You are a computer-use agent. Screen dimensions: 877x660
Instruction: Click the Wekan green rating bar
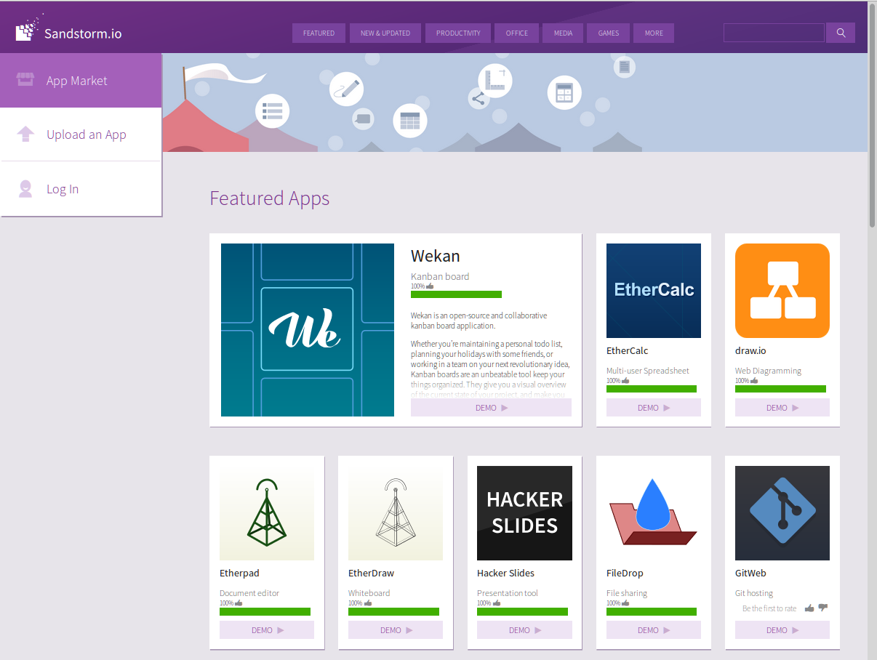(x=456, y=294)
